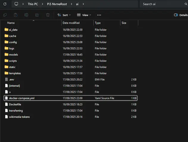Viewport: 188px width, 142px height.
Task: Select the wikimedia tokens file name
Action: (19, 117)
